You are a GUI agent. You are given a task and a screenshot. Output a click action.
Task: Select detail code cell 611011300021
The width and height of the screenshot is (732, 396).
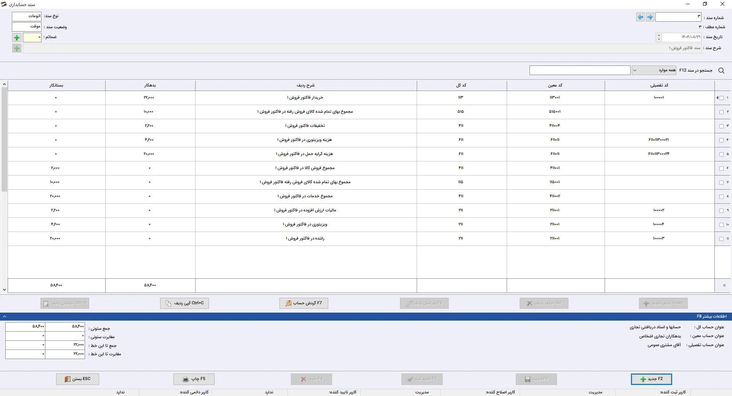point(659,140)
